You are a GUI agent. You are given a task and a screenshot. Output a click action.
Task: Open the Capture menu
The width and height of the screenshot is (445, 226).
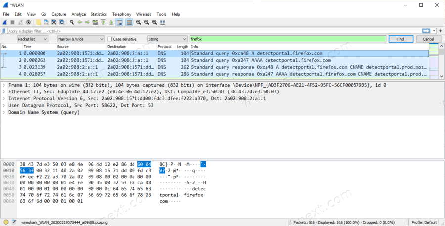click(x=59, y=14)
